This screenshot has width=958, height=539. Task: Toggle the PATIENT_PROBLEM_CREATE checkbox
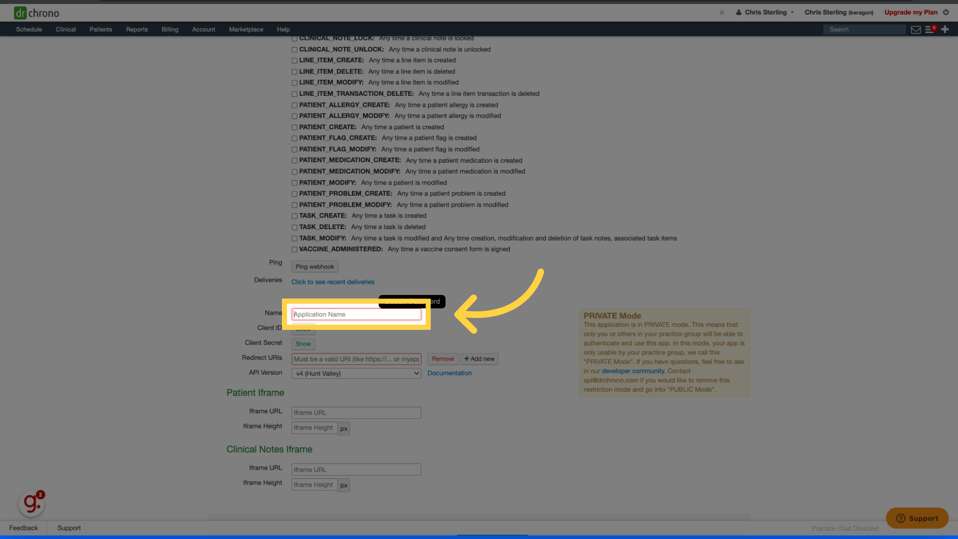[x=294, y=194]
